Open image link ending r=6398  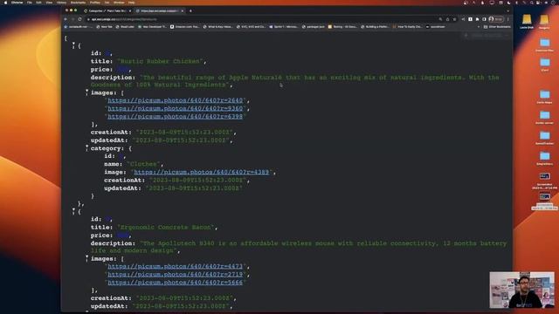pyautogui.click(x=175, y=116)
